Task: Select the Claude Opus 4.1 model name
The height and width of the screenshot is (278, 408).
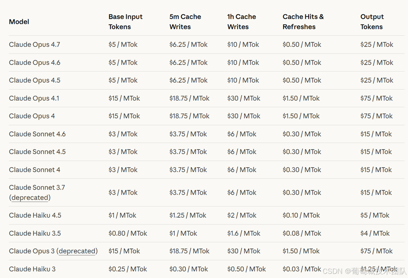Action: click(34, 98)
